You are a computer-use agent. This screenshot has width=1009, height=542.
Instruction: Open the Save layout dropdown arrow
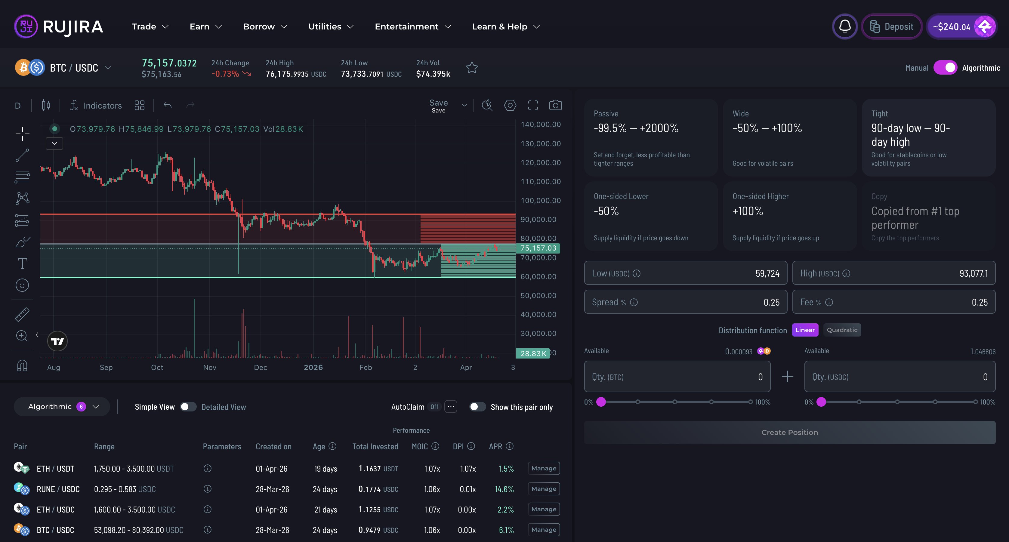pyautogui.click(x=464, y=105)
